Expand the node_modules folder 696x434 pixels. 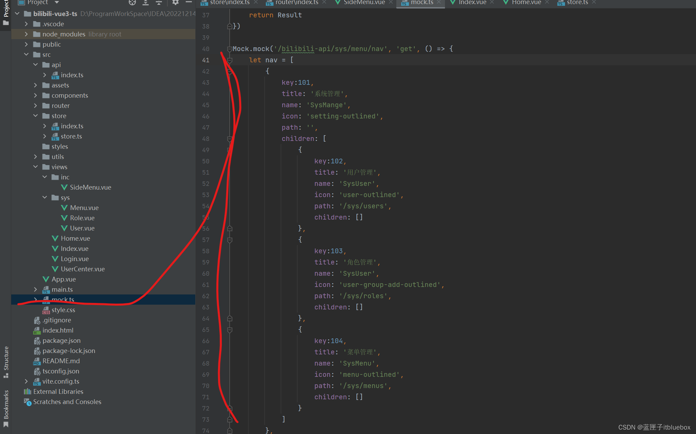pyautogui.click(x=26, y=34)
